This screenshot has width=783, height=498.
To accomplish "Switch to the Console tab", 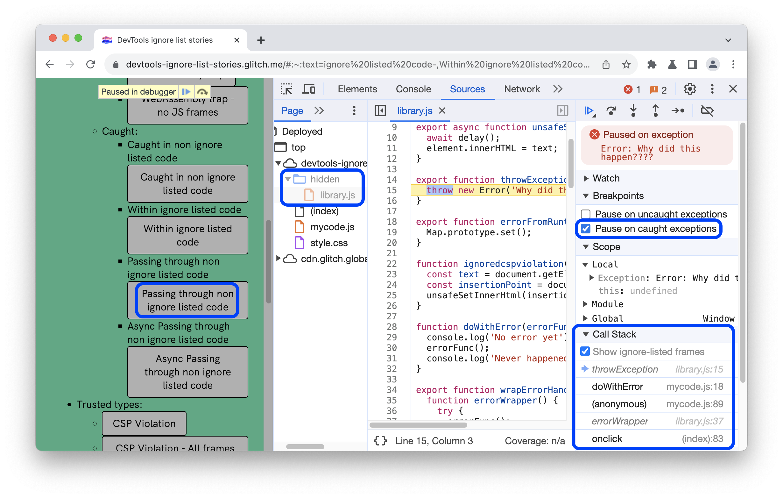I will pyautogui.click(x=413, y=89).
